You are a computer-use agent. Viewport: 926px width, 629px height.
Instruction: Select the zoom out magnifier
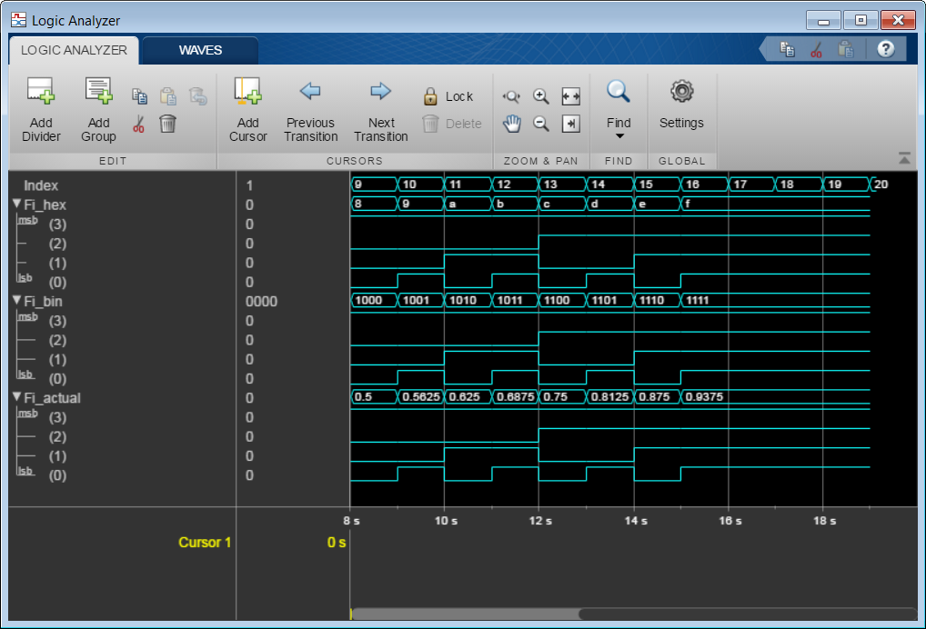click(x=541, y=124)
